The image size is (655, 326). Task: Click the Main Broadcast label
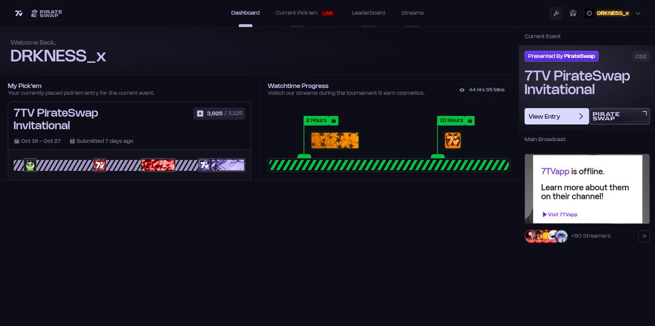click(545, 139)
